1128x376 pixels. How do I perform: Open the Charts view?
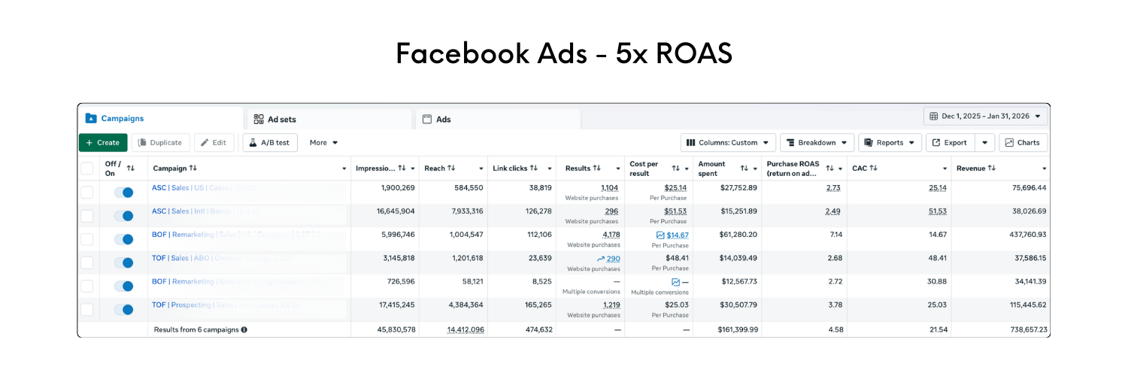pyautogui.click(x=1023, y=142)
